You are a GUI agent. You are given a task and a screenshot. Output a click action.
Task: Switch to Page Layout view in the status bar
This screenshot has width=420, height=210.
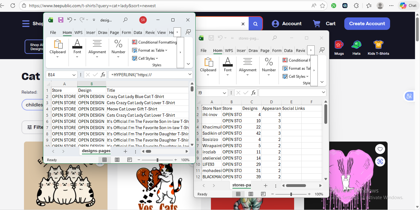click(117, 160)
